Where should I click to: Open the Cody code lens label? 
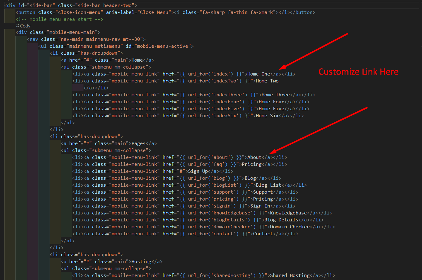25,26
